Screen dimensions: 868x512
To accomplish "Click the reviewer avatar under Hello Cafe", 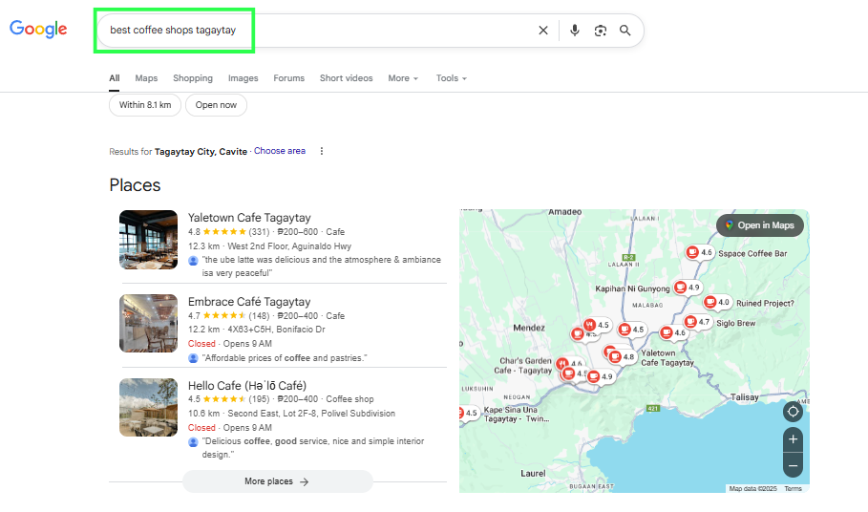I will (x=193, y=441).
